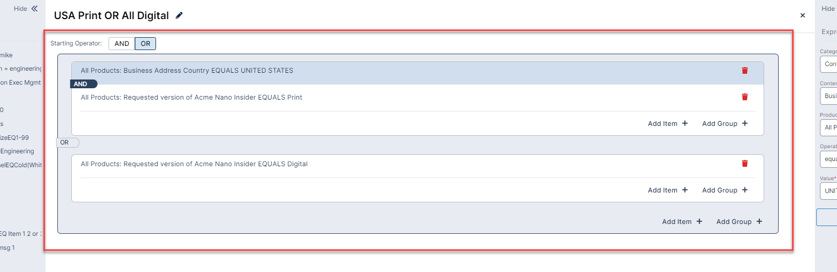Set starting operator to AND
Viewport: 837px width, 272px height.
click(x=122, y=44)
